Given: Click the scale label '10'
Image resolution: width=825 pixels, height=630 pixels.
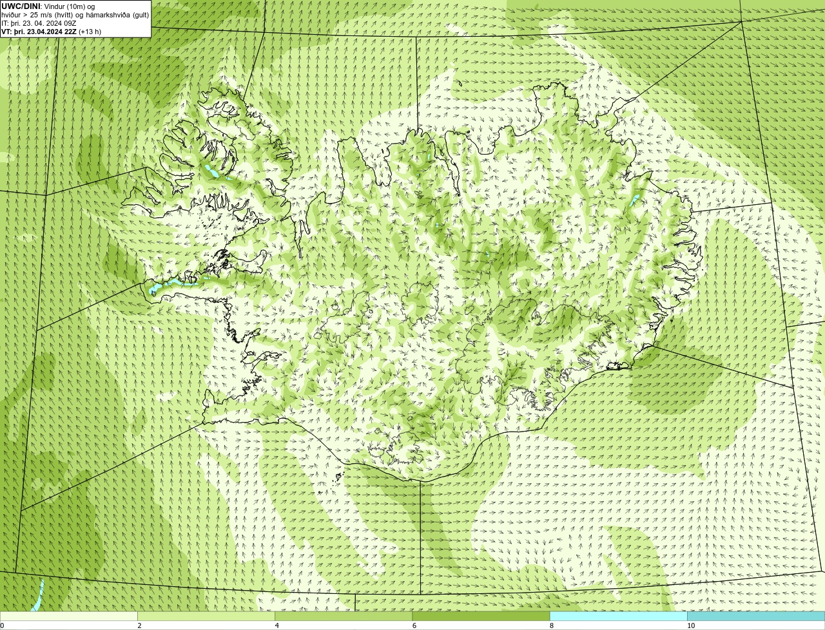Looking at the screenshot, I should 691,625.
